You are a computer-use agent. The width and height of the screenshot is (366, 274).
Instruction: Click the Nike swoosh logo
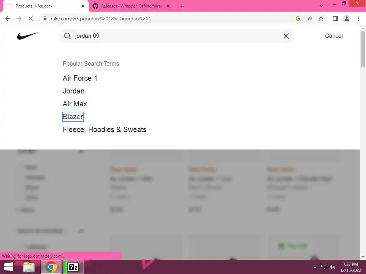pyautogui.click(x=27, y=36)
